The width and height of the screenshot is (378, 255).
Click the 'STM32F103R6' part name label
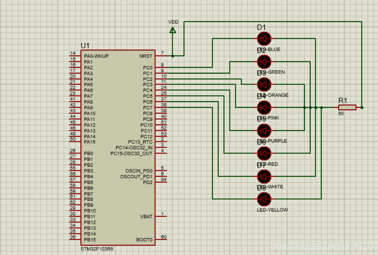[97, 249]
